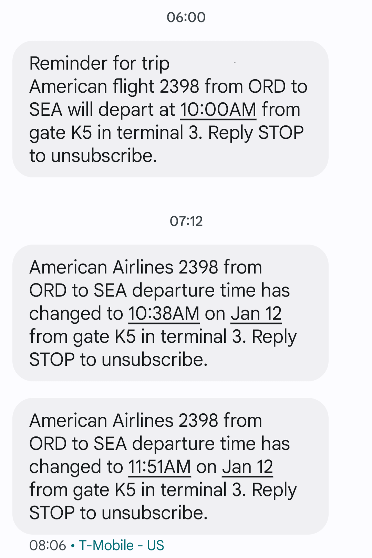
Task: Tap the 08:06 message time label
Action: coord(48,546)
